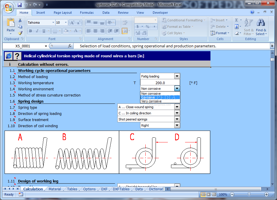
Task: Click Conditional Formatting button
Action: click(x=184, y=20)
